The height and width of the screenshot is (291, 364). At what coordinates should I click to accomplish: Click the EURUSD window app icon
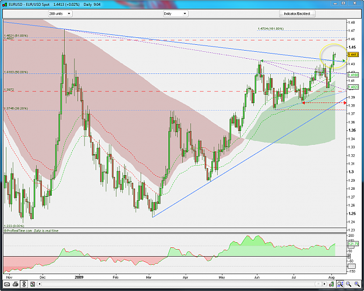pos(5,5)
